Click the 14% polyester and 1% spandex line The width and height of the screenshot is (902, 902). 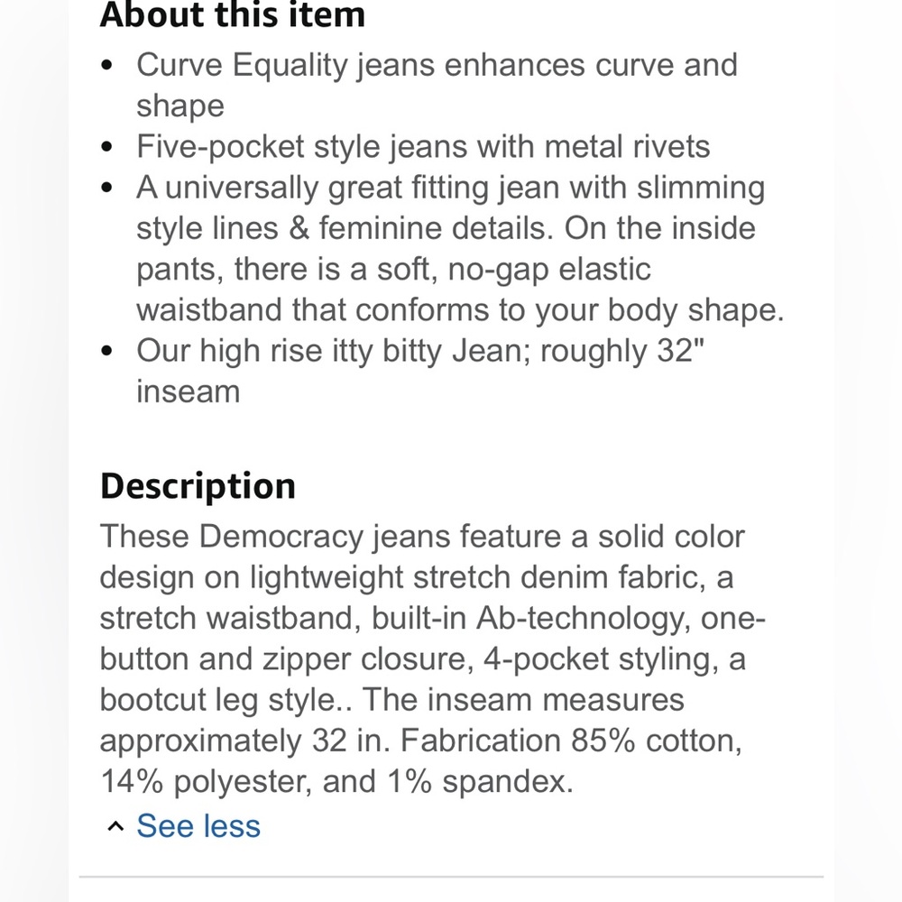[337, 782]
